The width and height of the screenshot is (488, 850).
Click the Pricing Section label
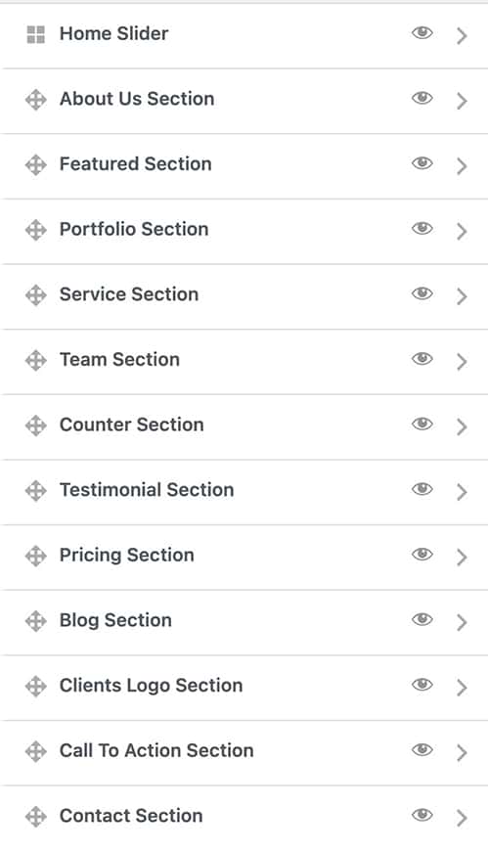[x=127, y=556]
